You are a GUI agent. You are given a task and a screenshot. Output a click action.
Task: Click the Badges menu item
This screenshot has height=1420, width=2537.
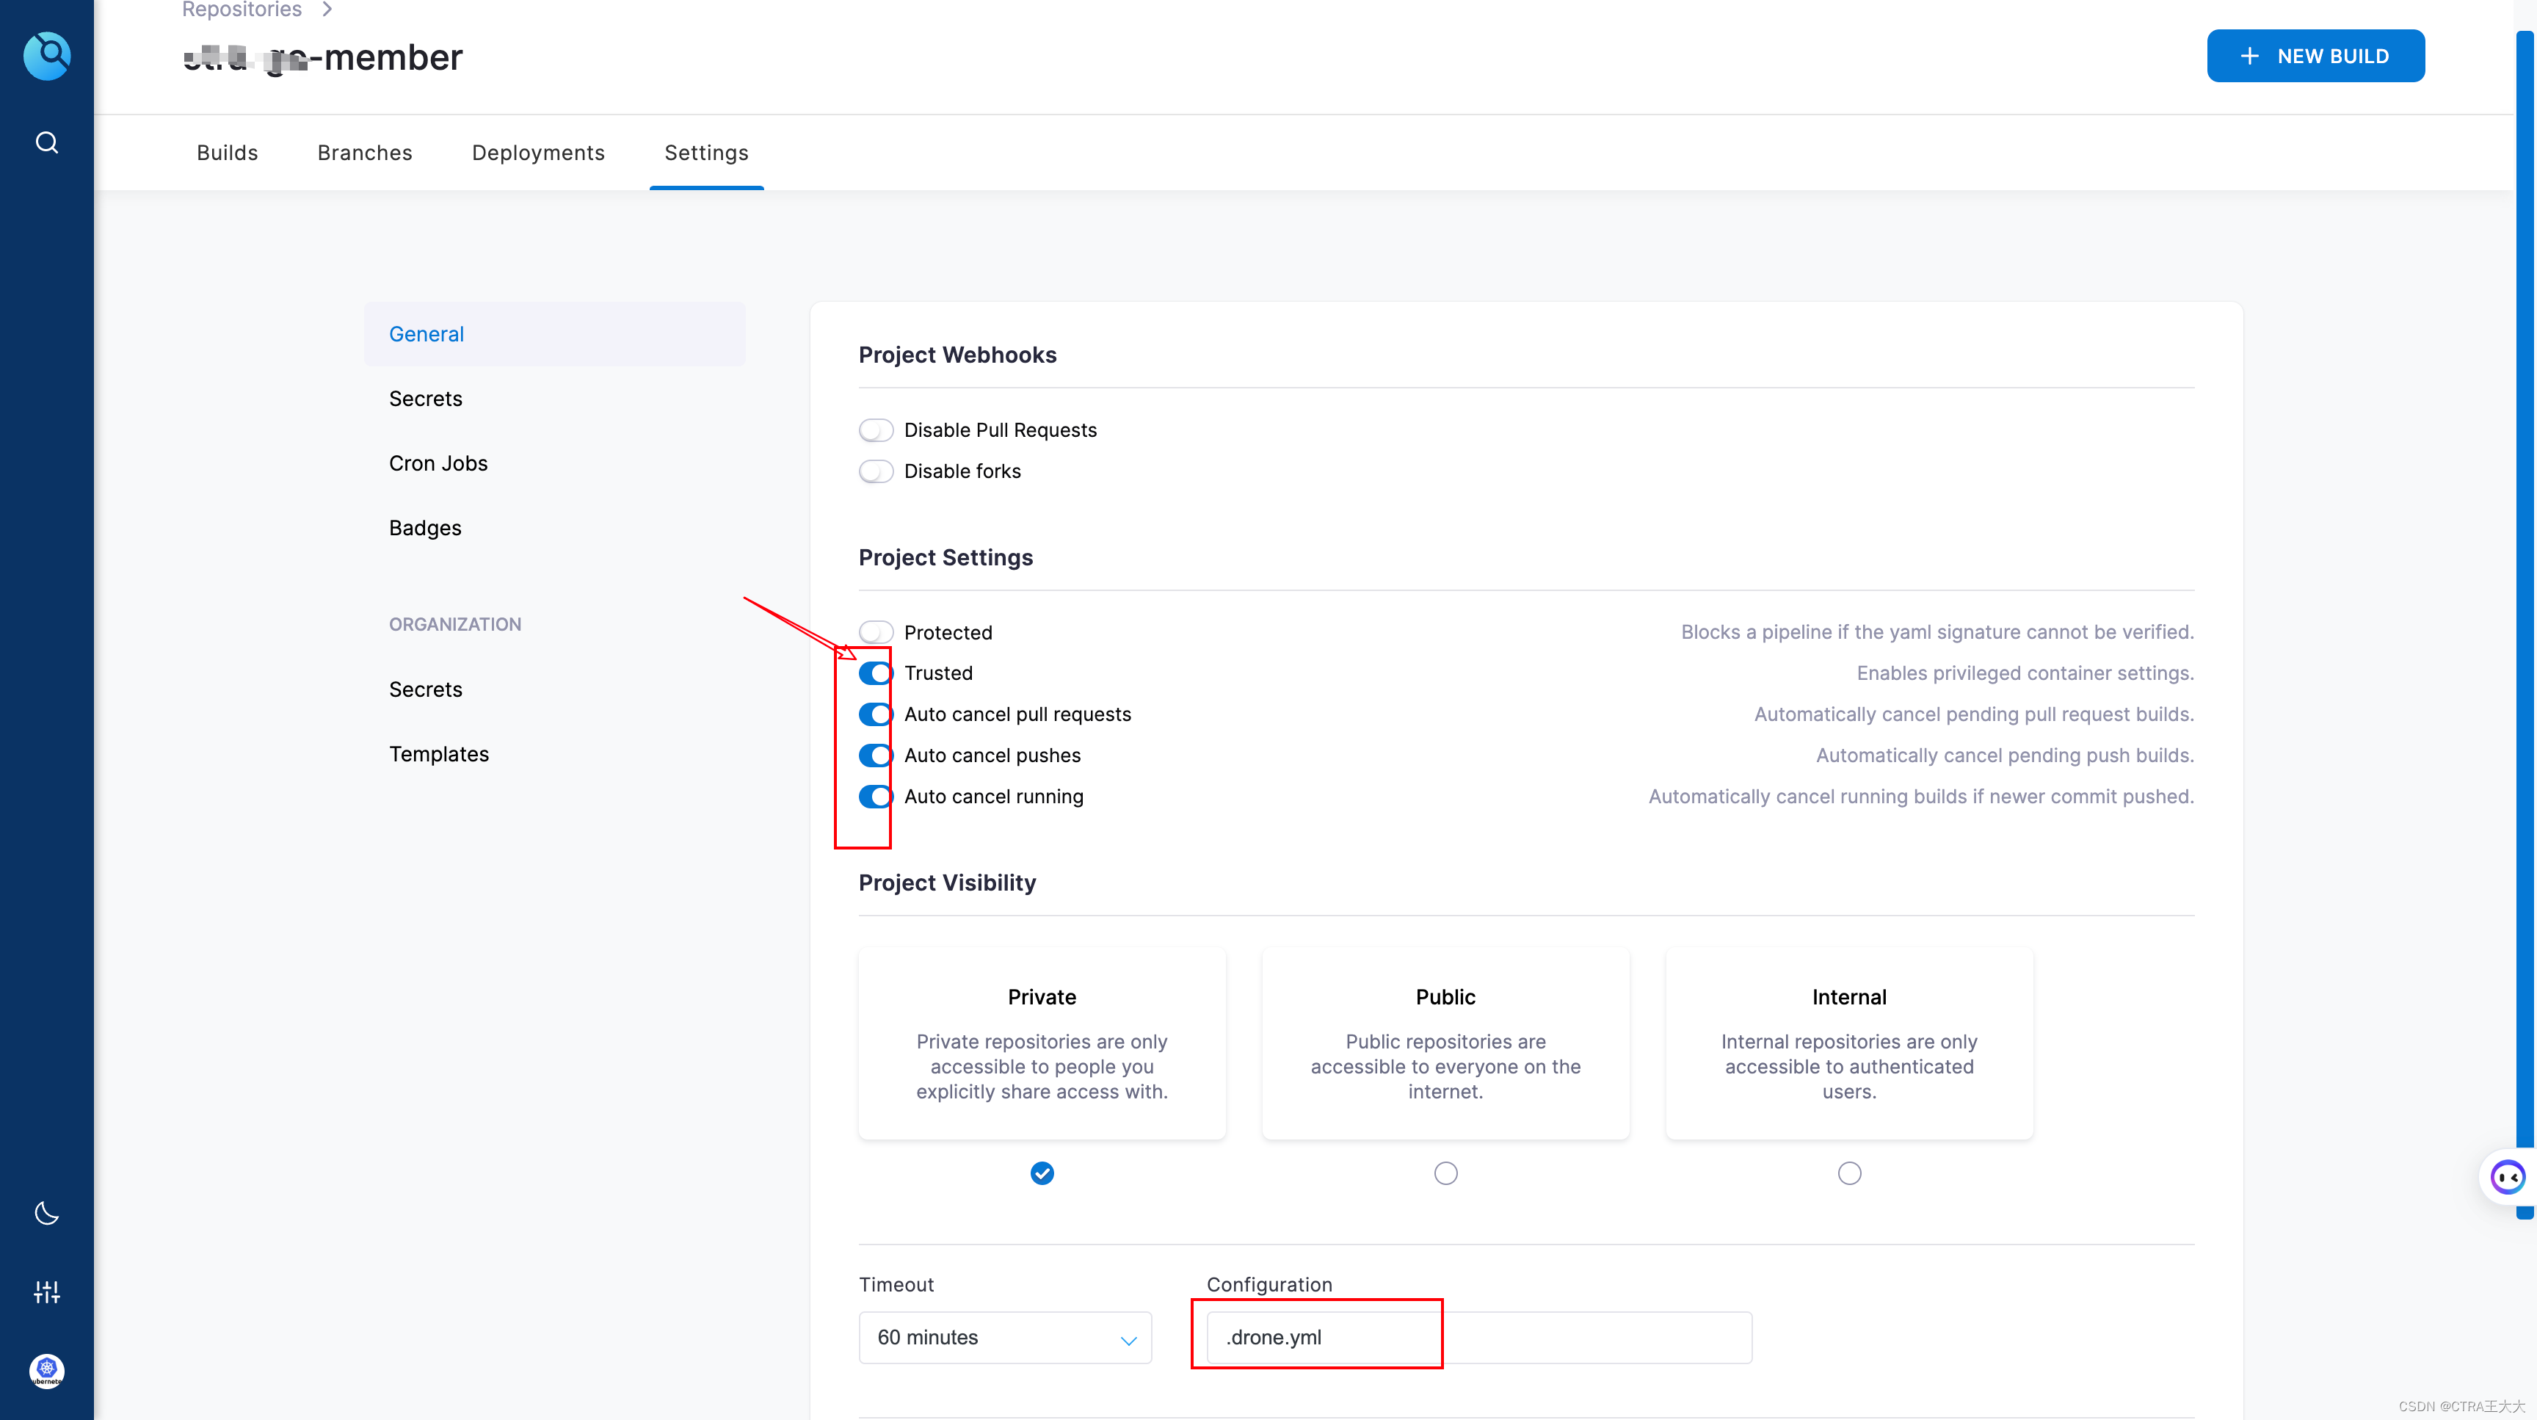click(425, 528)
